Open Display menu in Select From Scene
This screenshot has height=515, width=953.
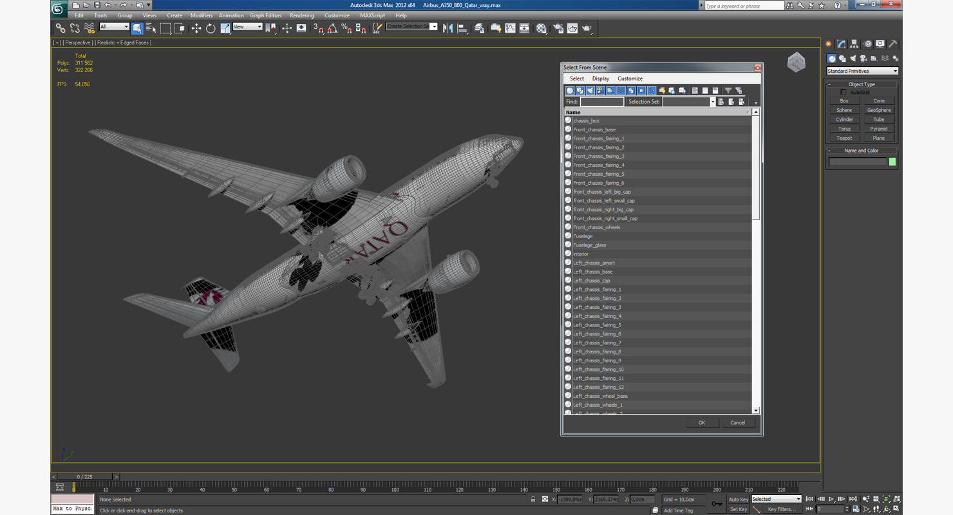coord(601,79)
